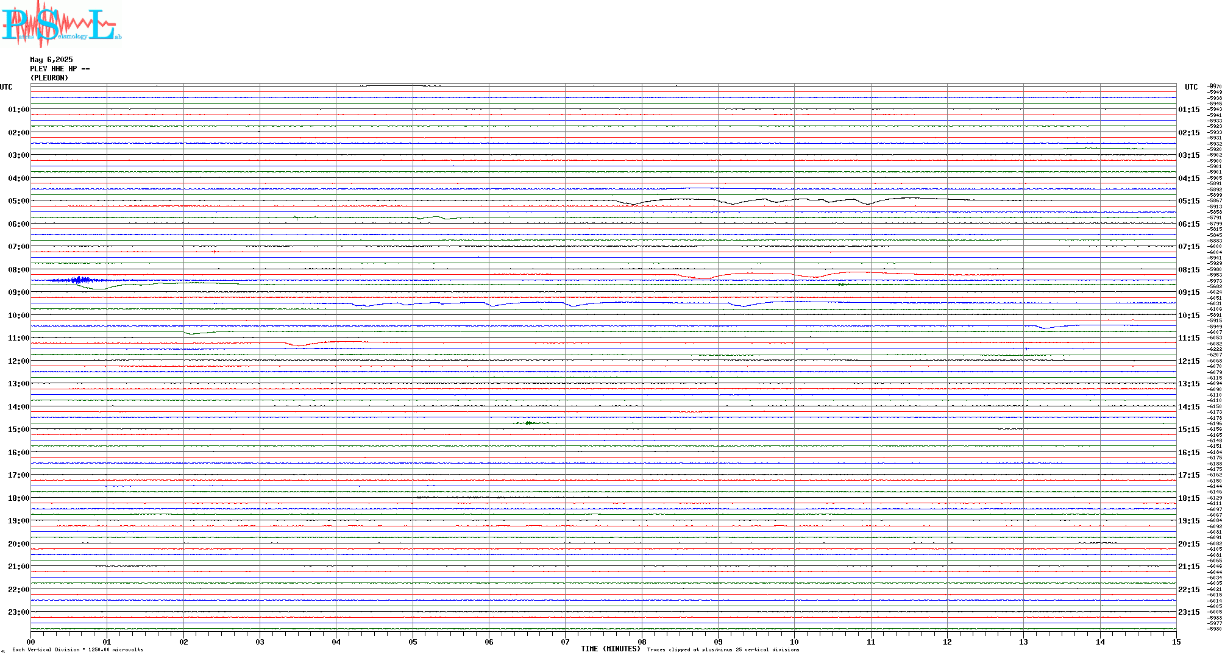Screen dimensions: 1225x658
Task: Click the 03:15 time label
Action: coord(1189,155)
